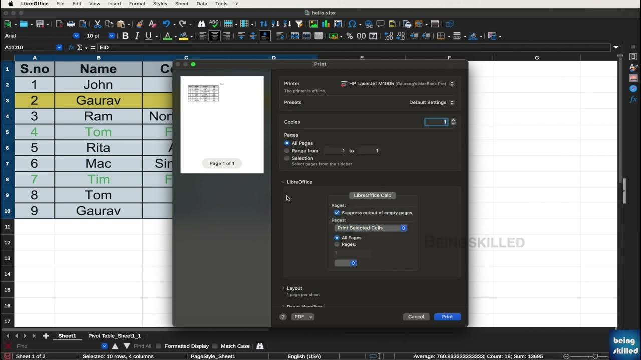Viewport: 641px width, 360px height.
Task: Click the Find All button in Find bar
Action: click(x=142, y=346)
